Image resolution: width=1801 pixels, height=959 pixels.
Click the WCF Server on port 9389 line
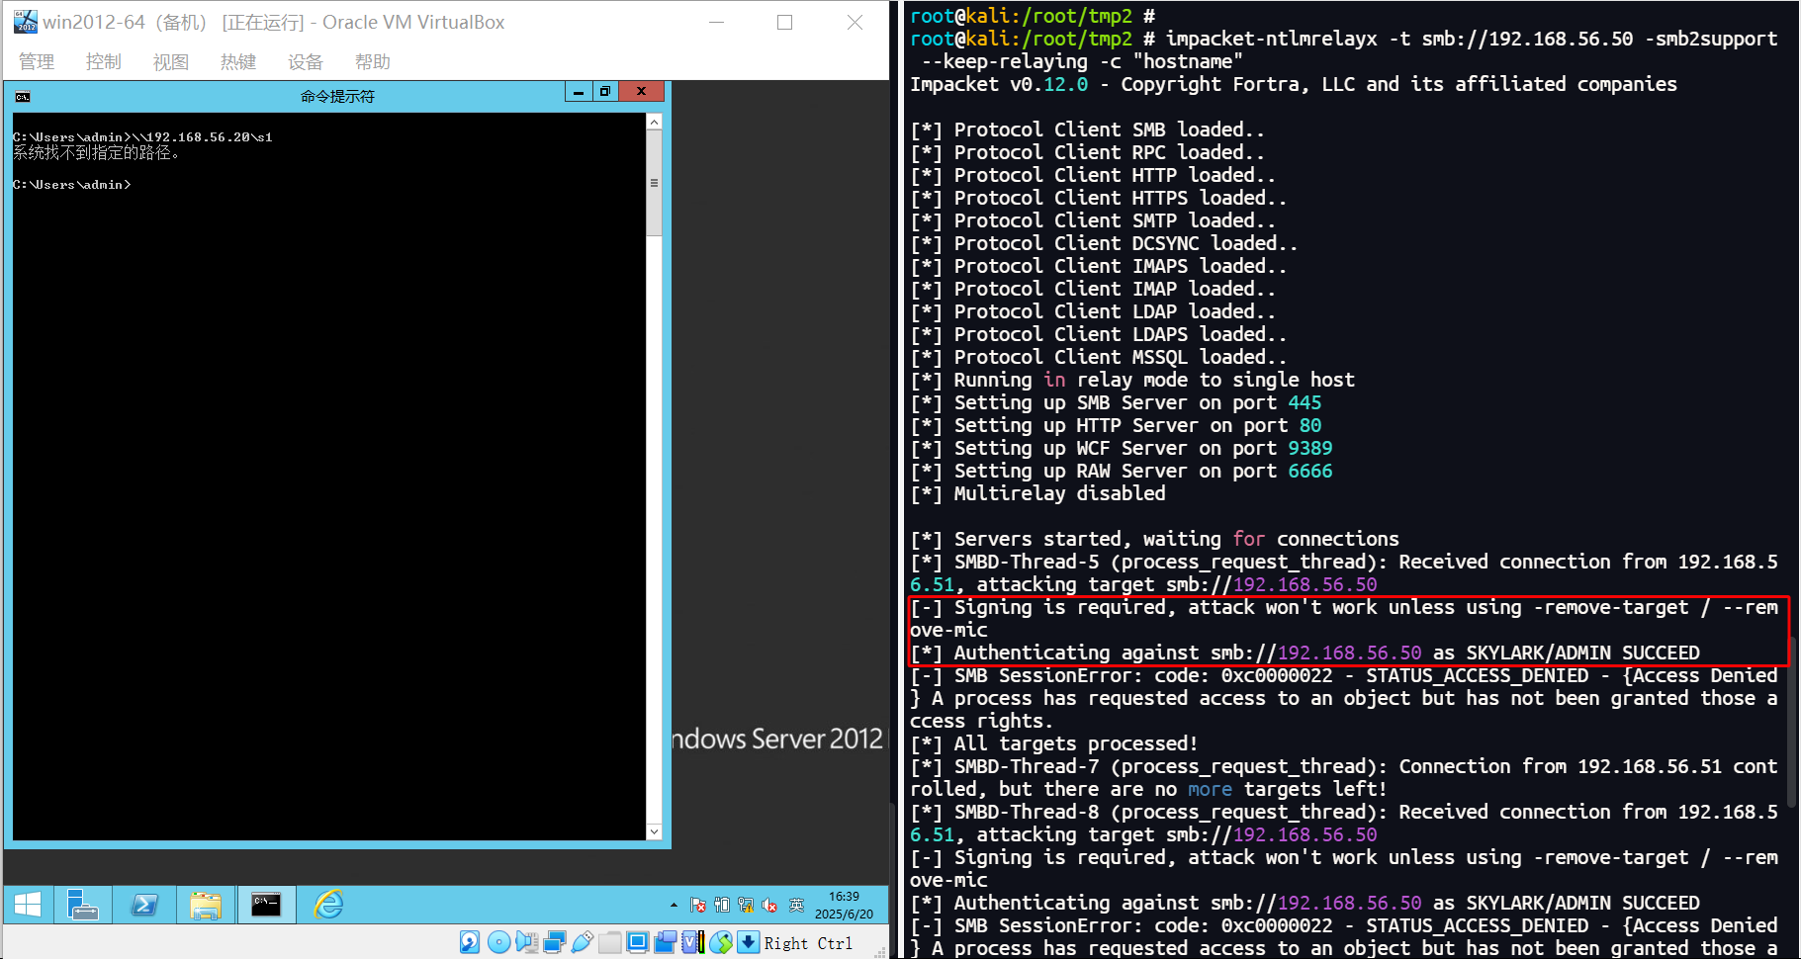coord(1122,448)
